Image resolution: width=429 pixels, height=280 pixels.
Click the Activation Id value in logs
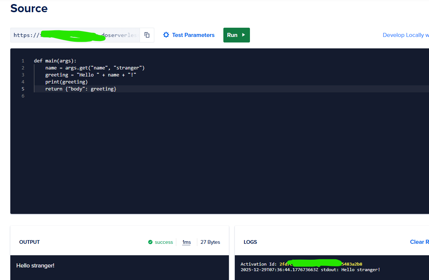321,264
